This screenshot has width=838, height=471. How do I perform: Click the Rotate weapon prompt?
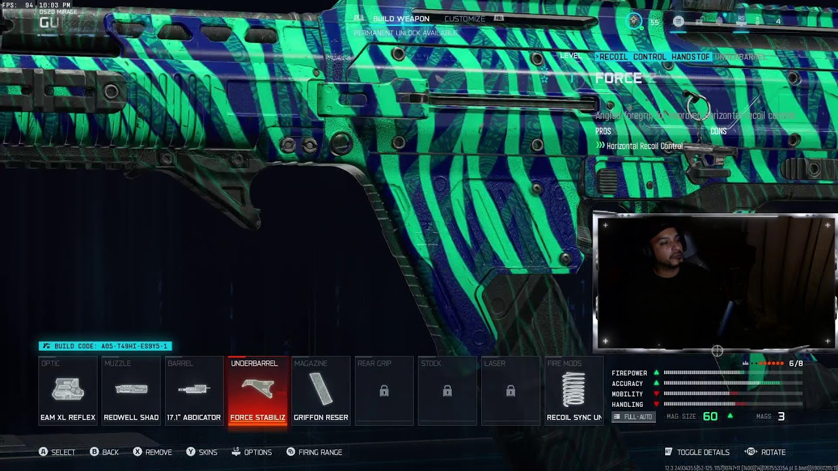[x=765, y=452]
